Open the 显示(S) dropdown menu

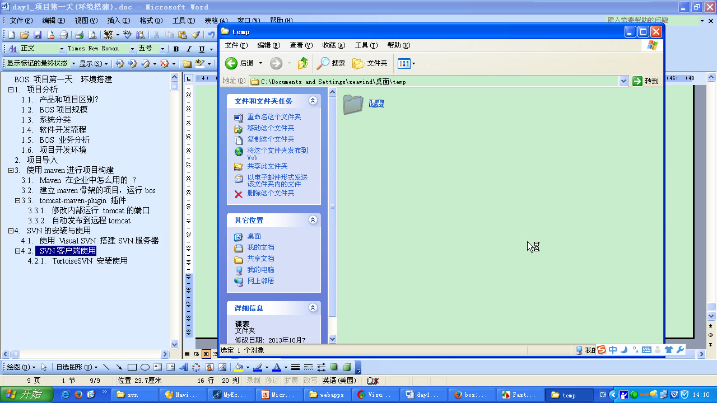[93, 64]
